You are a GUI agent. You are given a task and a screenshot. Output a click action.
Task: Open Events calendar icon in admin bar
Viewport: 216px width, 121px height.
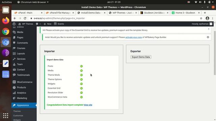55,24
